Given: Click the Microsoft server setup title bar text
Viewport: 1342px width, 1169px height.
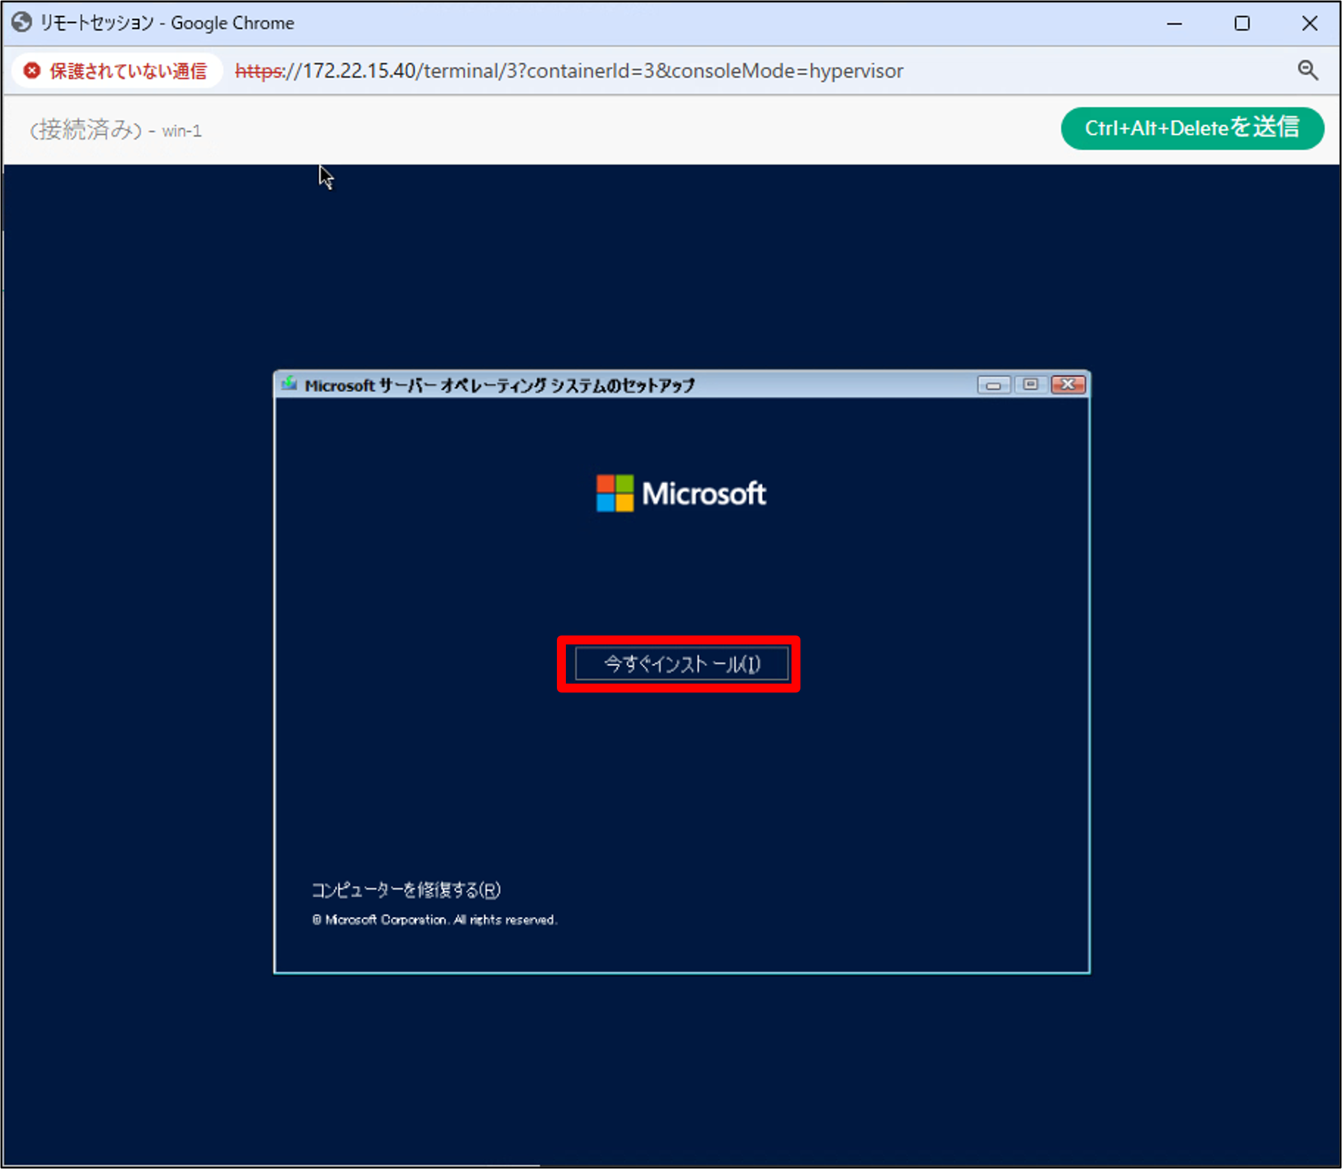Looking at the screenshot, I should tap(499, 385).
